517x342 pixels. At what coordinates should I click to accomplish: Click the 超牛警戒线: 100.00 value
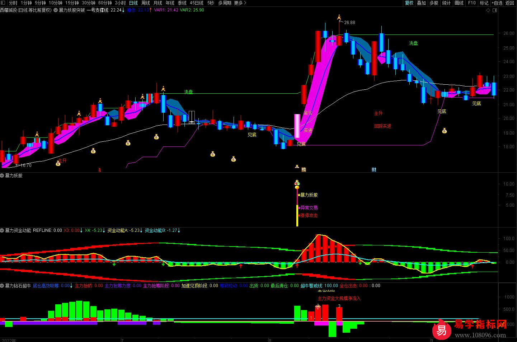[x=319, y=286]
